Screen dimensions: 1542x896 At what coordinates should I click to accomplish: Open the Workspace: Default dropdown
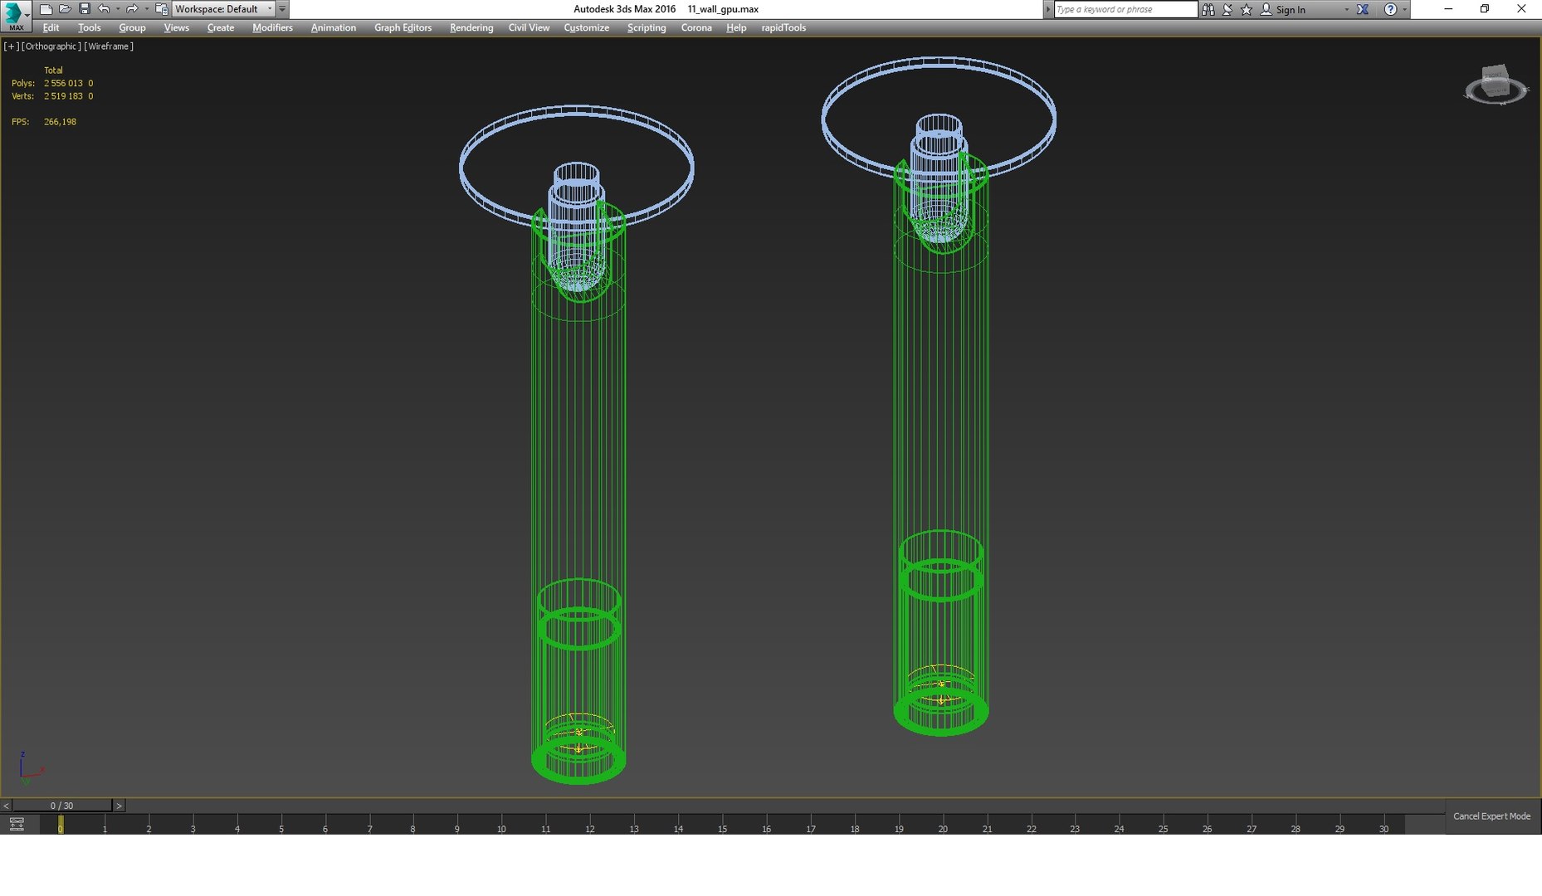[x=223, y=9]
